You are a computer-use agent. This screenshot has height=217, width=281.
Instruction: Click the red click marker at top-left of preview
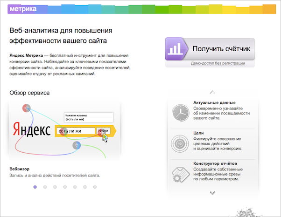[27, 108]
